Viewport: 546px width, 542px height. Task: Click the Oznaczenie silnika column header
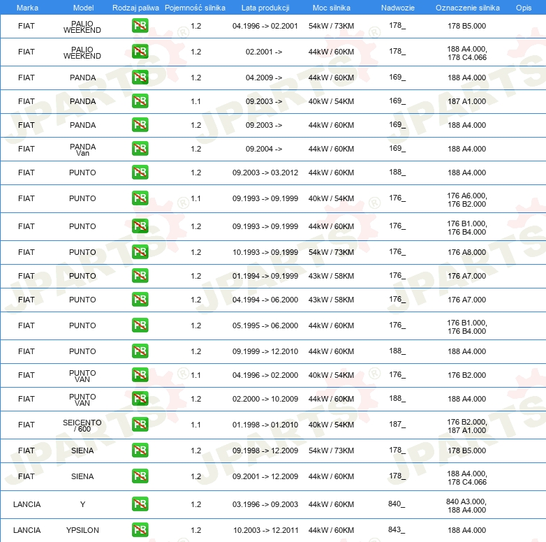pos(468,8)
